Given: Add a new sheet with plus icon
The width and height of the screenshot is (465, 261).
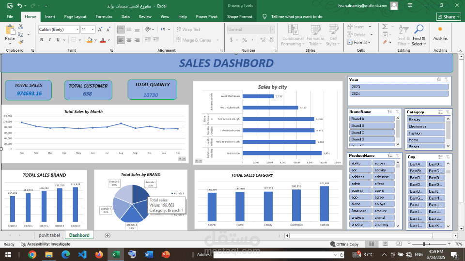Looking at the screenshot, I should coord(108,235).
